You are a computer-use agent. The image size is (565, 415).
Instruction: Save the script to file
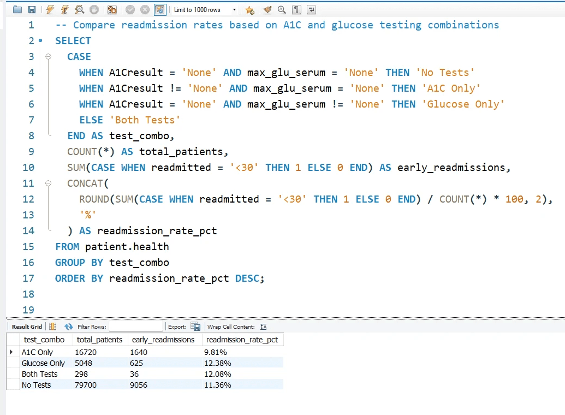(x=32, y=10)
